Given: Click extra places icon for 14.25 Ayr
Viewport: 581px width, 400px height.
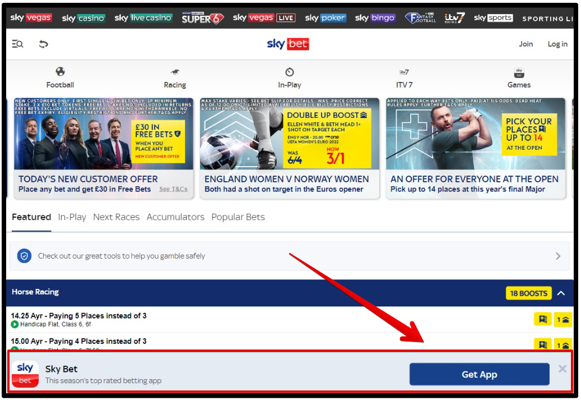Looking at the screenshot, I should click(542, 319).
